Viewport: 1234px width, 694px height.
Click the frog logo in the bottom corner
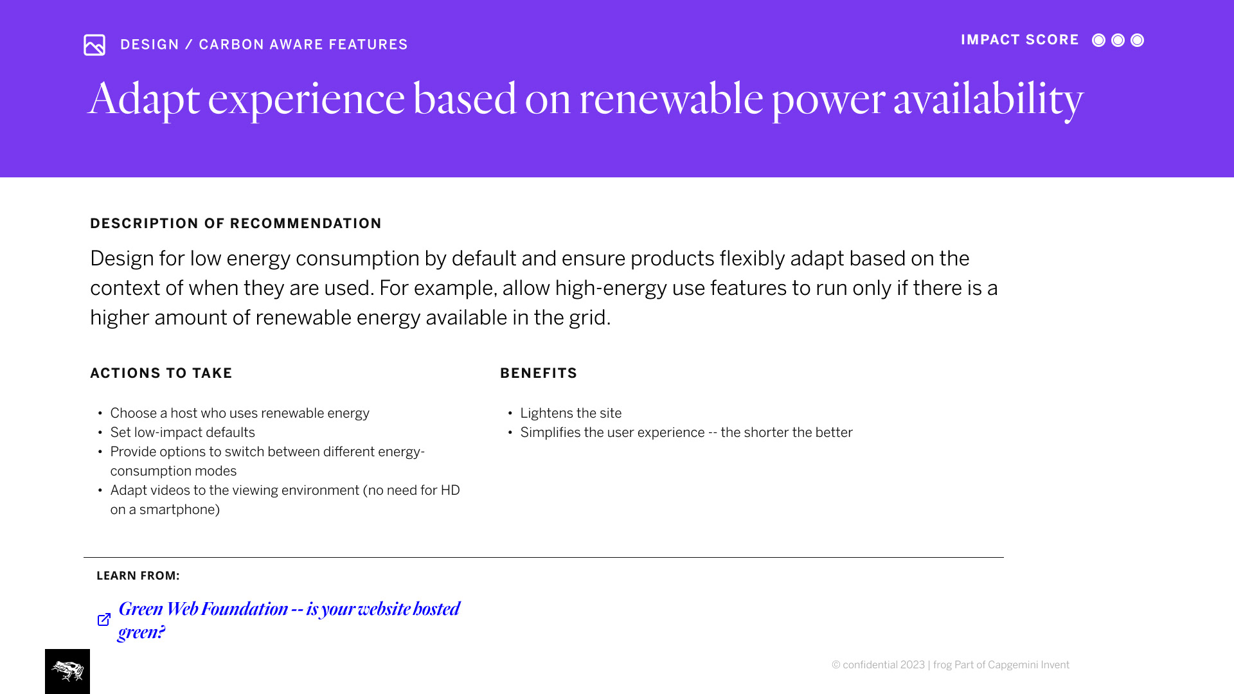point(67,672)
